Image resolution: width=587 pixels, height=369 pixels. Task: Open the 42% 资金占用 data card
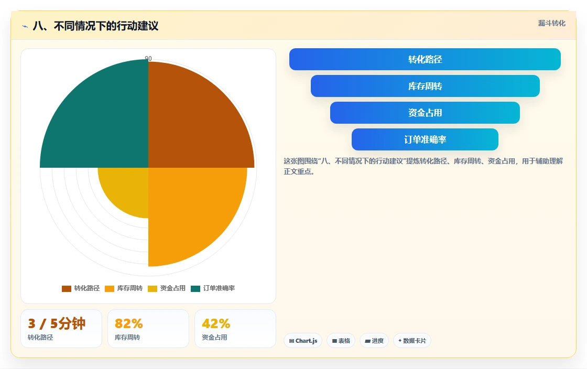[x=235, y=329]
